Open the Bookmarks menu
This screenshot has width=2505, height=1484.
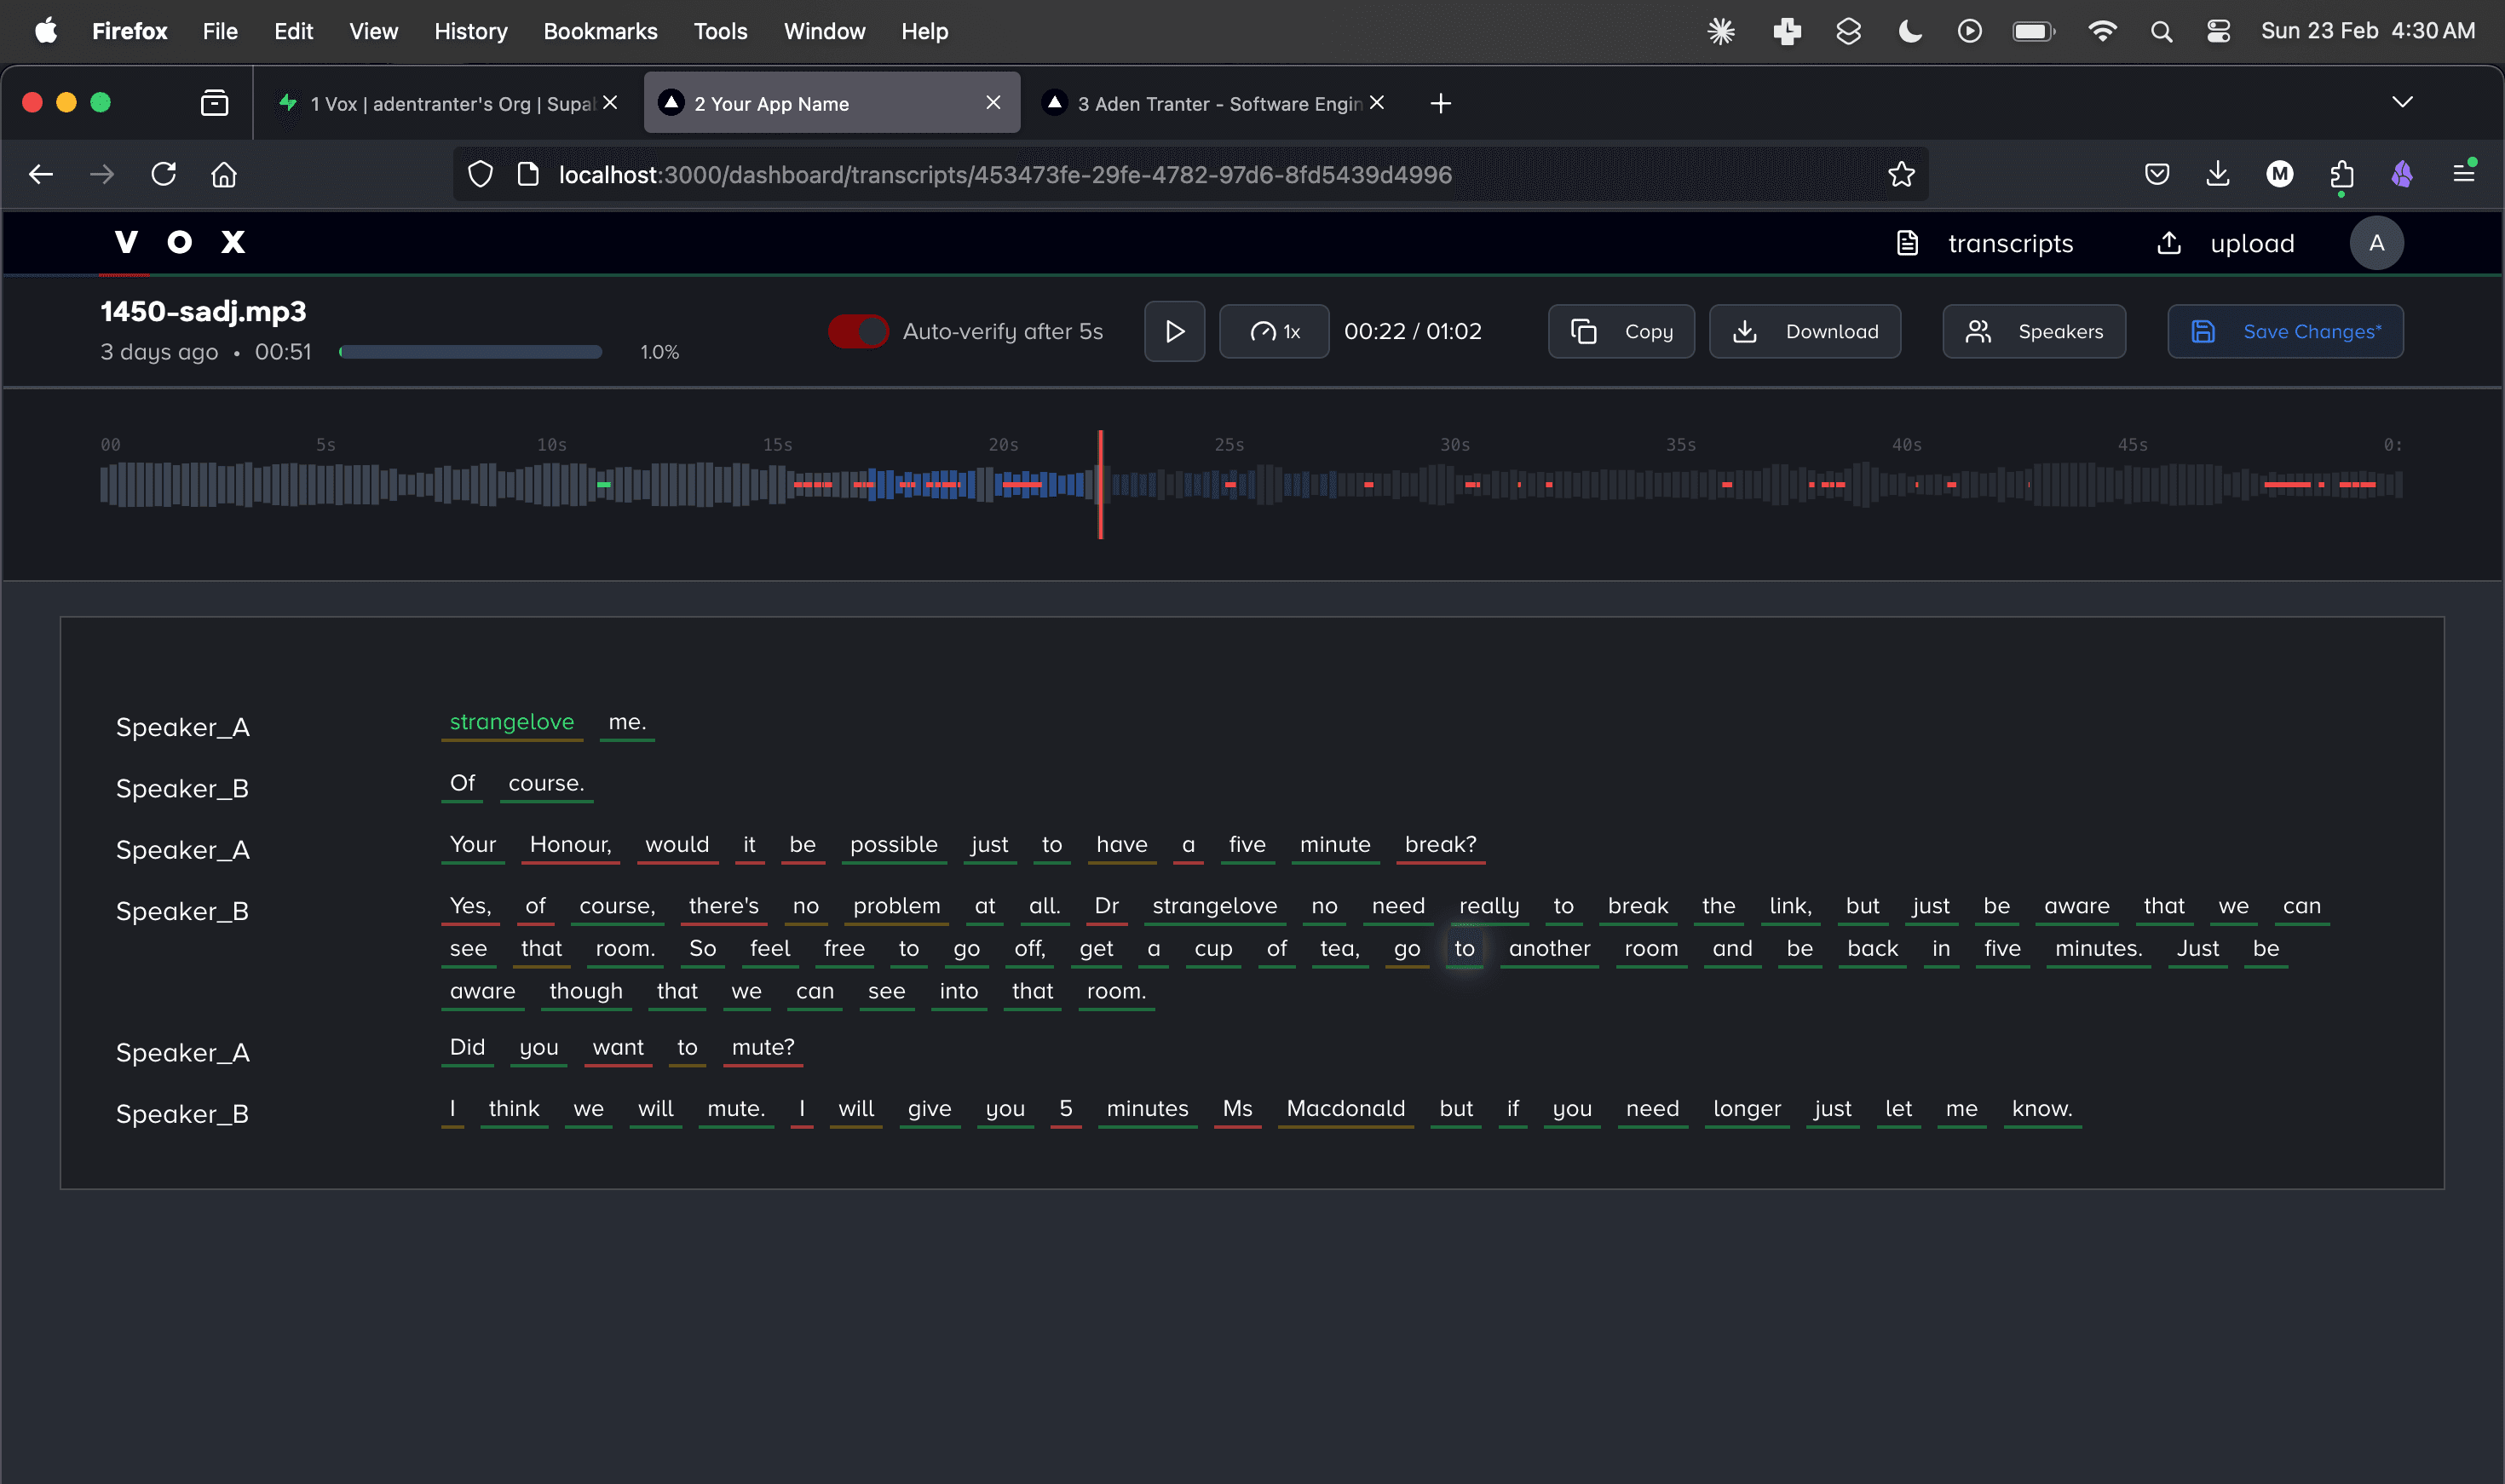(600, 32)
